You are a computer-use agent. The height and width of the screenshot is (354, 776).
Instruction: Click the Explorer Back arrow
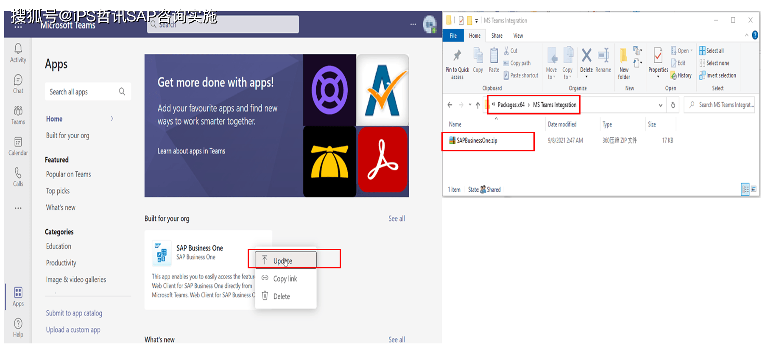point(450,105)
